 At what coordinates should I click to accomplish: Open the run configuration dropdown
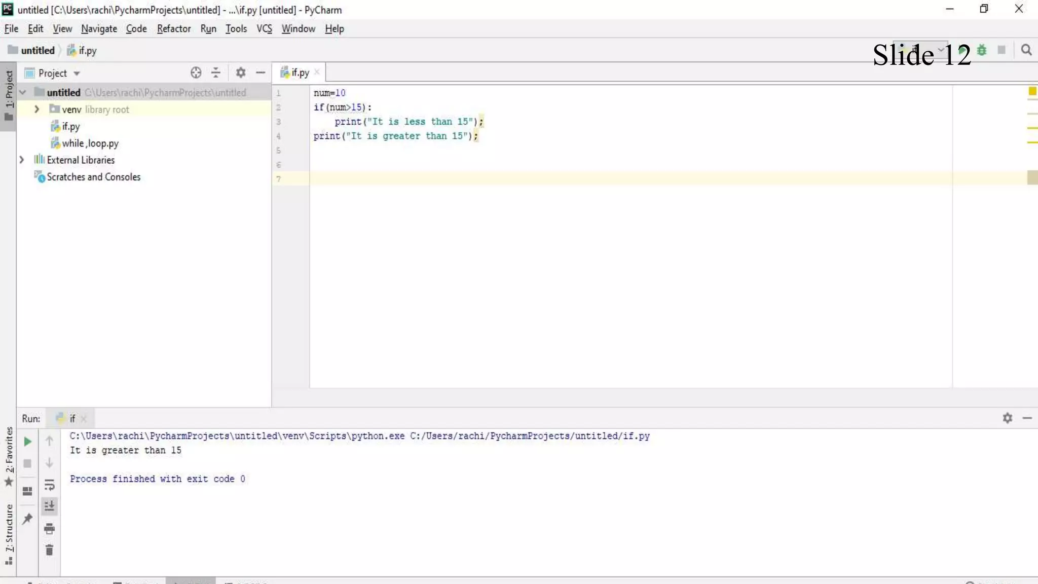(920, 50)
